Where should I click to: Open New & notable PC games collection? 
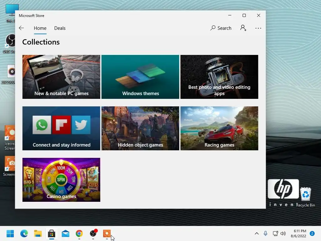61,77
